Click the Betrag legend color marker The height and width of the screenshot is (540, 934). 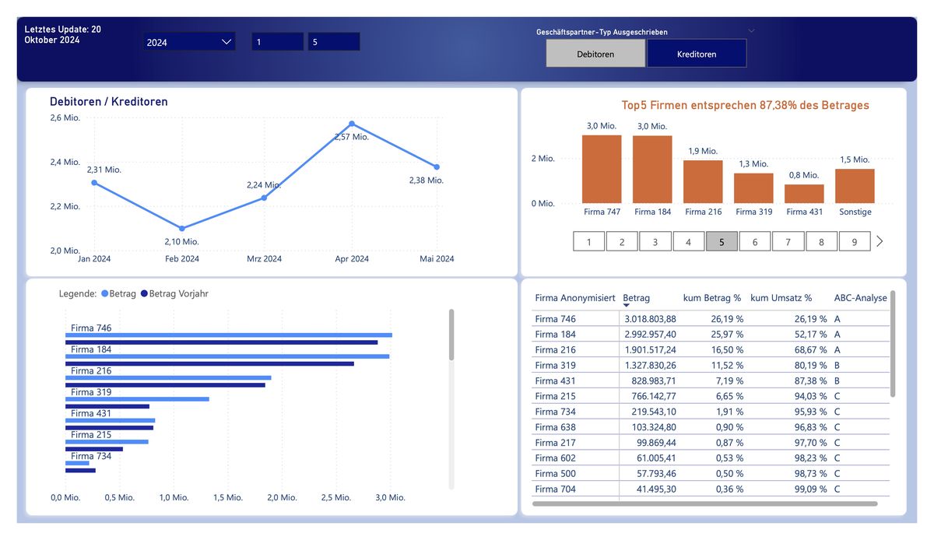click(x=105, y=294)
